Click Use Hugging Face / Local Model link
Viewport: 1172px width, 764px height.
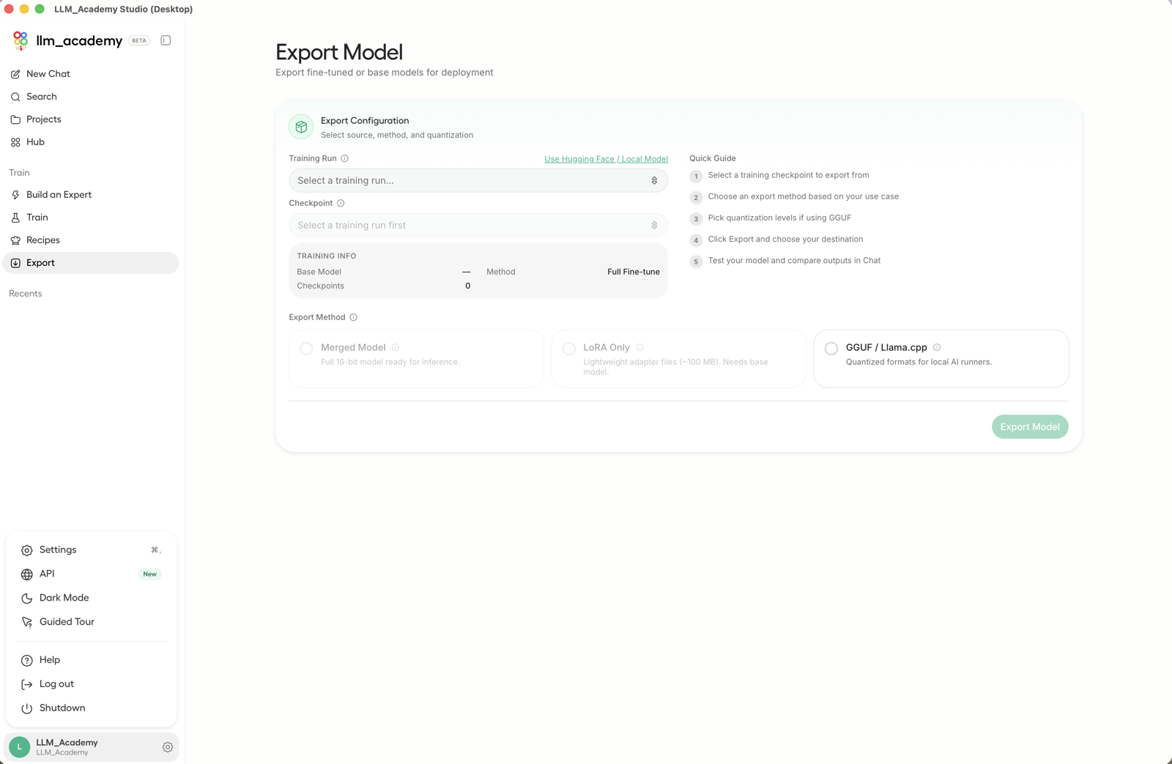coord(606,159)
